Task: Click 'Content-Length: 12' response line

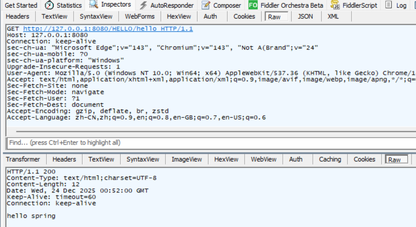Action: click(43, 184)
